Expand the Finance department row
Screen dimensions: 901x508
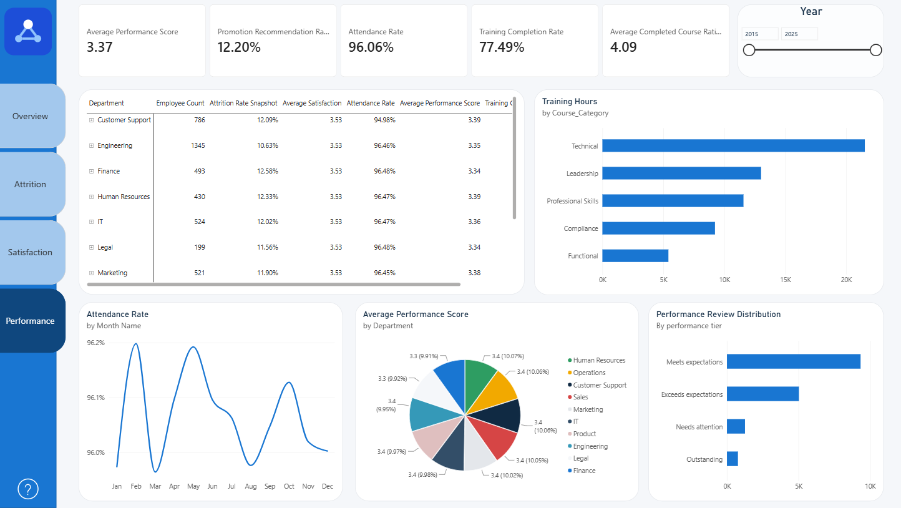[x=91, y=171]
